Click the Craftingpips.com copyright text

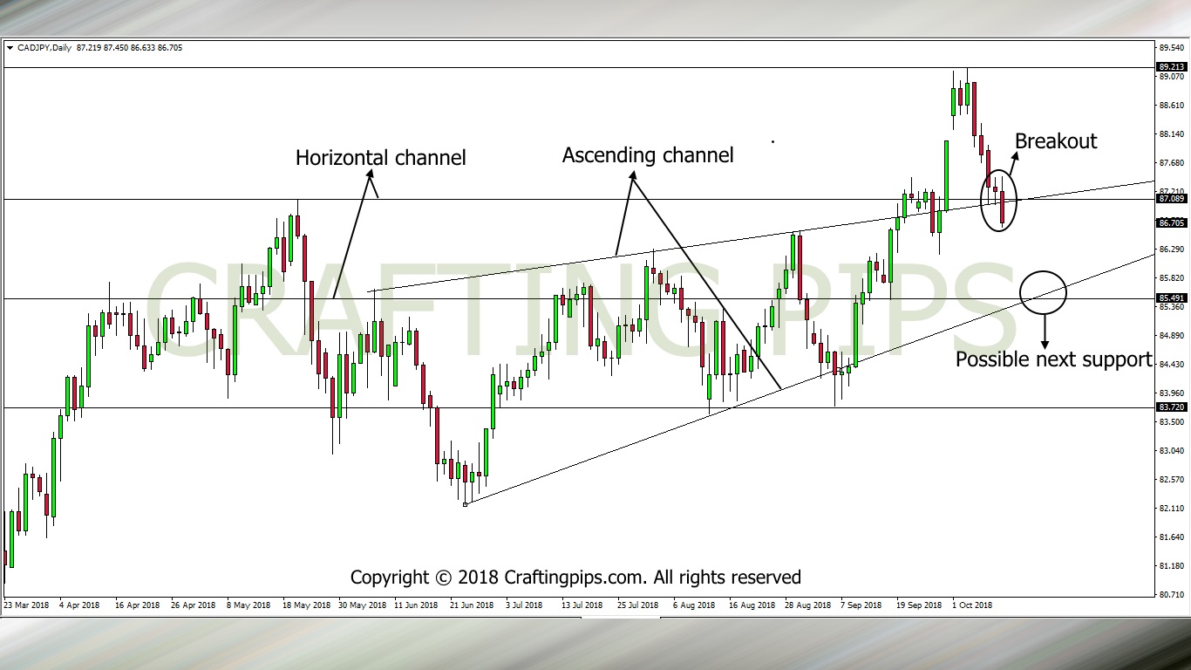coord(575,578)
